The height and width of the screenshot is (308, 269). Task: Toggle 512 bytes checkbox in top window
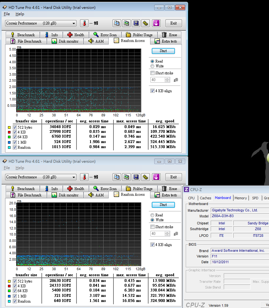coord(15,127)
